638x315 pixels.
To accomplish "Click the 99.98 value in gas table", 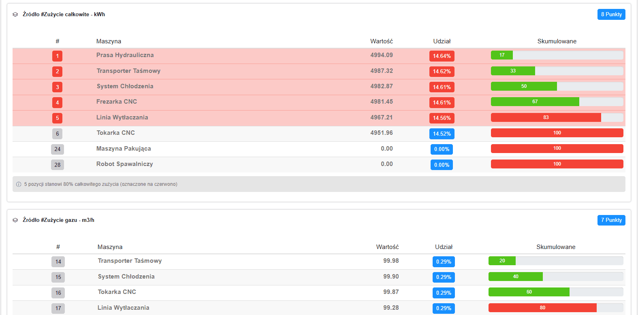I will 390,261.
